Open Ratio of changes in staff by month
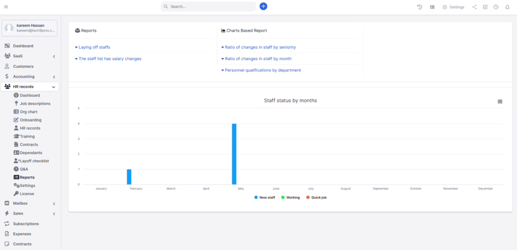This screenshot has width=517, height=250. pyautogui.click(x=258, y=59)
